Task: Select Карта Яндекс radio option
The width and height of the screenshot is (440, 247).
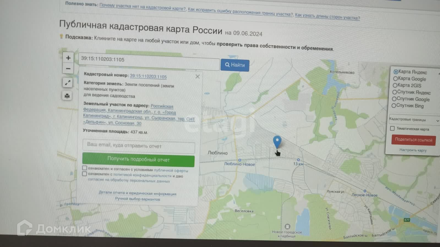Action: coord(396,72)
